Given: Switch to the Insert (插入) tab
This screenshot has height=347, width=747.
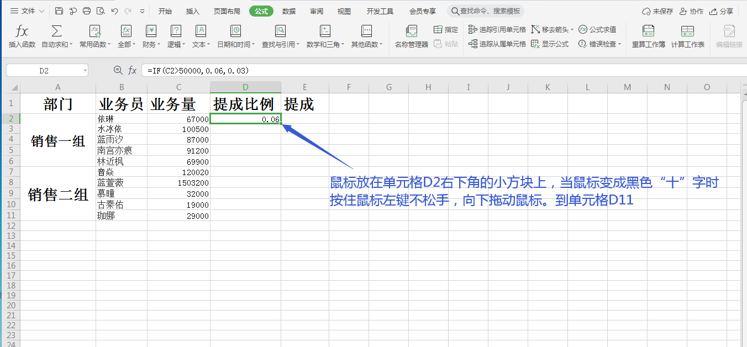Looking at the screenshot, I should [193, 11].
